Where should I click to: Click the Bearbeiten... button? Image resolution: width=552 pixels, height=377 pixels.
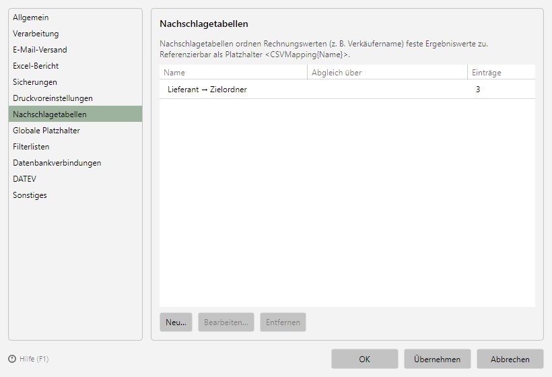[226, 322]
